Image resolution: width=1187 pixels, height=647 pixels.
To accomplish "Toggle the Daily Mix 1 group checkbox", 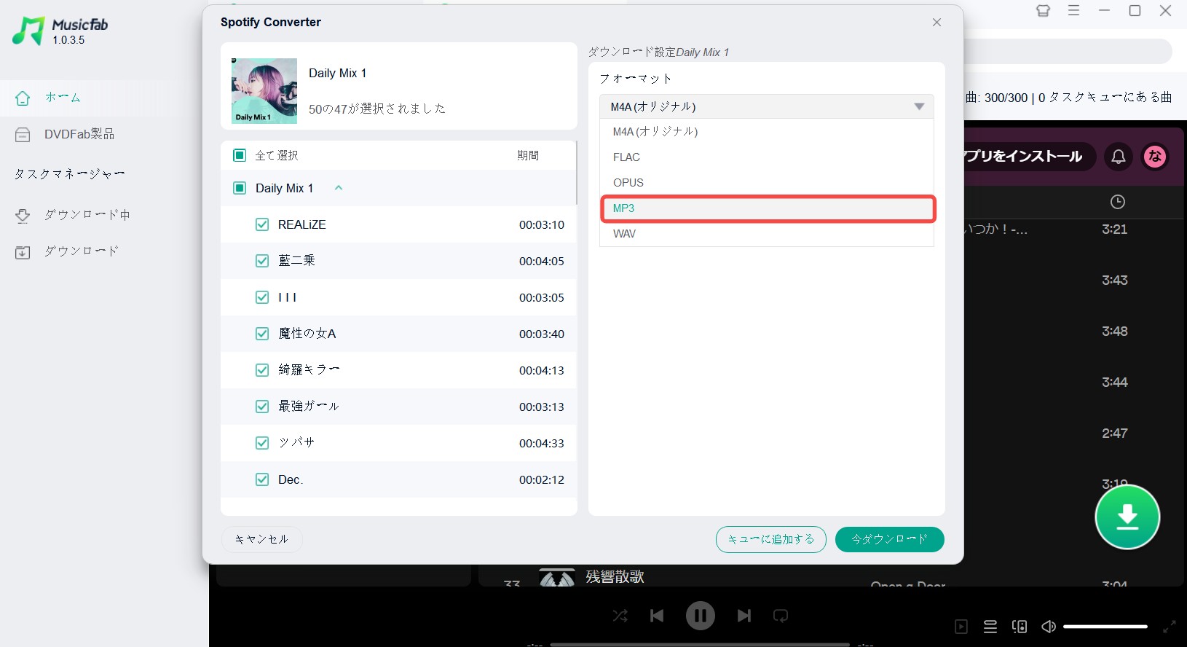I will (240, 188).
